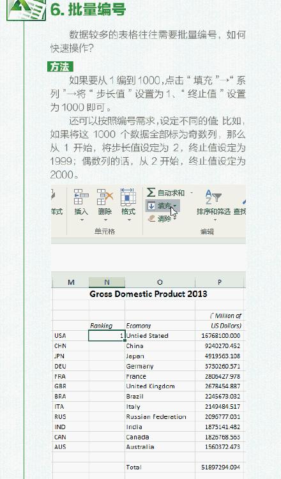Click the AutoSum sigma icon
Viewport: 281px width, 479px height.
151,192
